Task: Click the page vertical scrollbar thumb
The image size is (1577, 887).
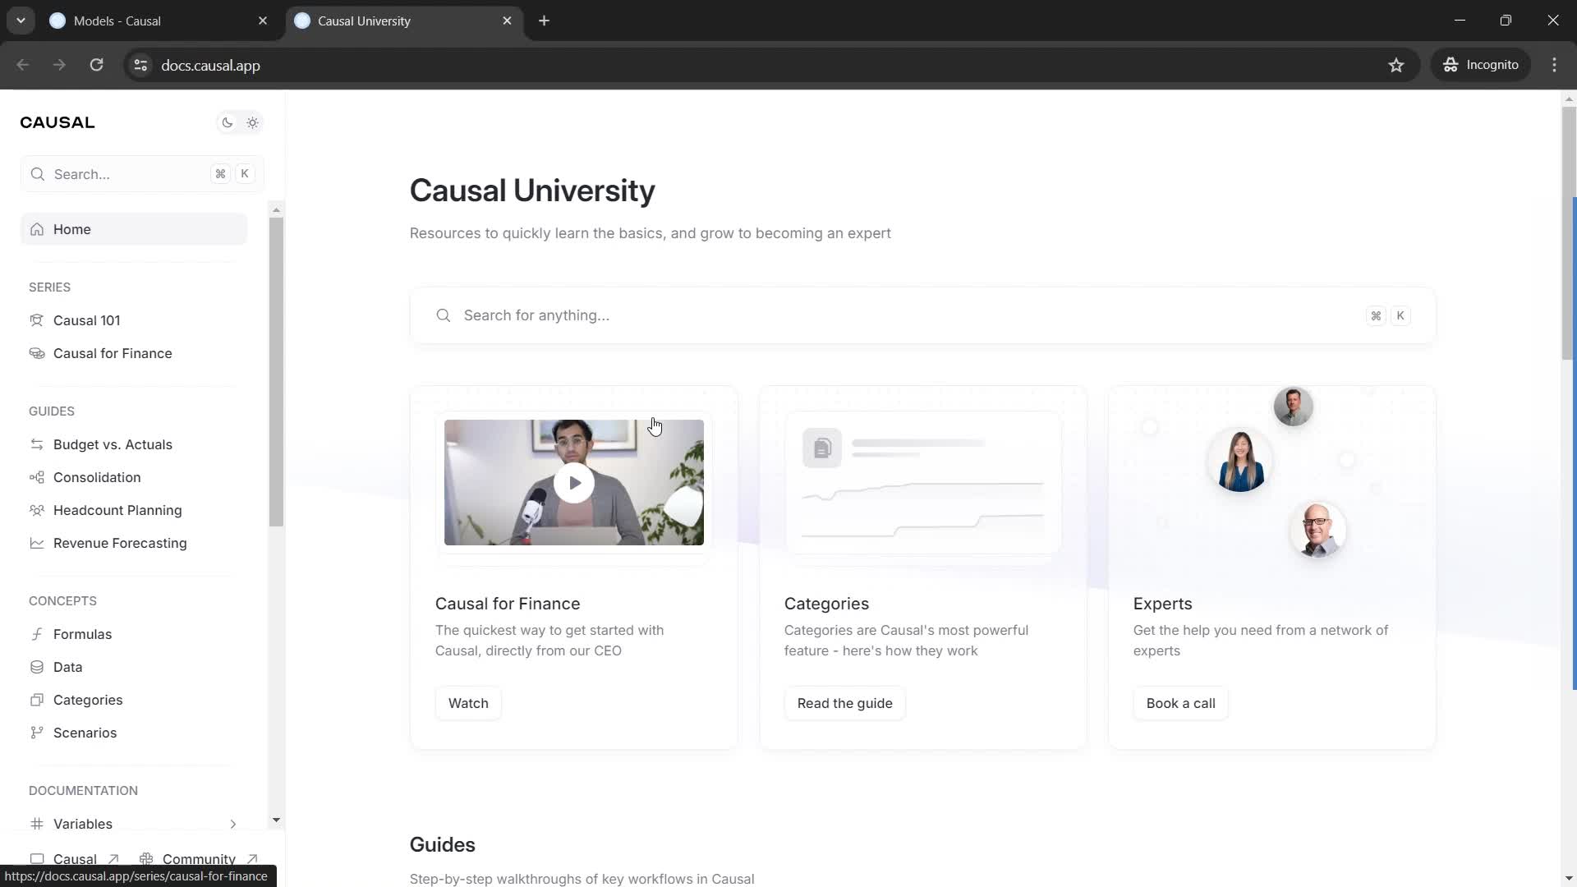Action: pos(1569,232)
